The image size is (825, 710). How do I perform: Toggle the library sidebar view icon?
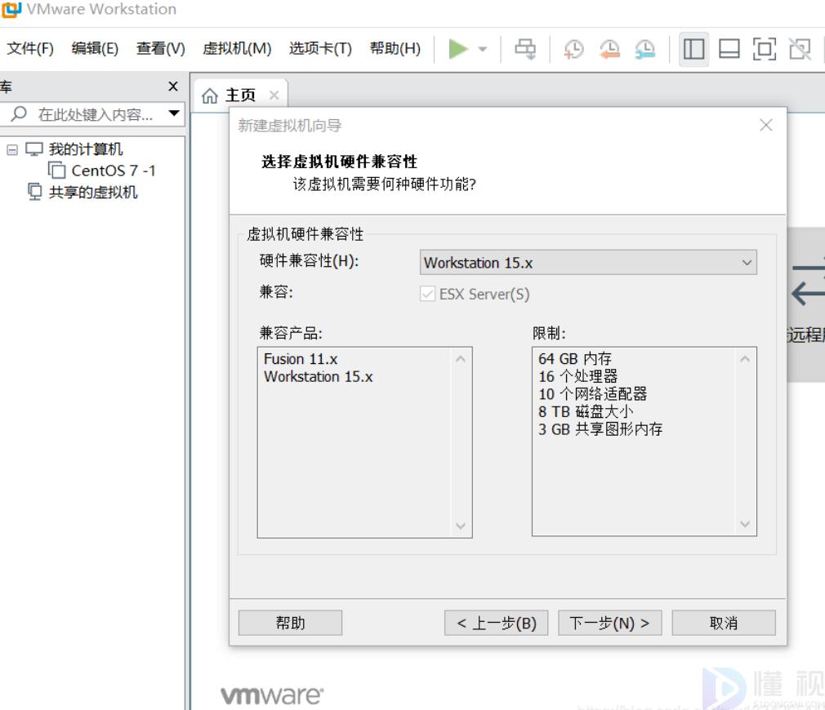(x=694, y=49)
